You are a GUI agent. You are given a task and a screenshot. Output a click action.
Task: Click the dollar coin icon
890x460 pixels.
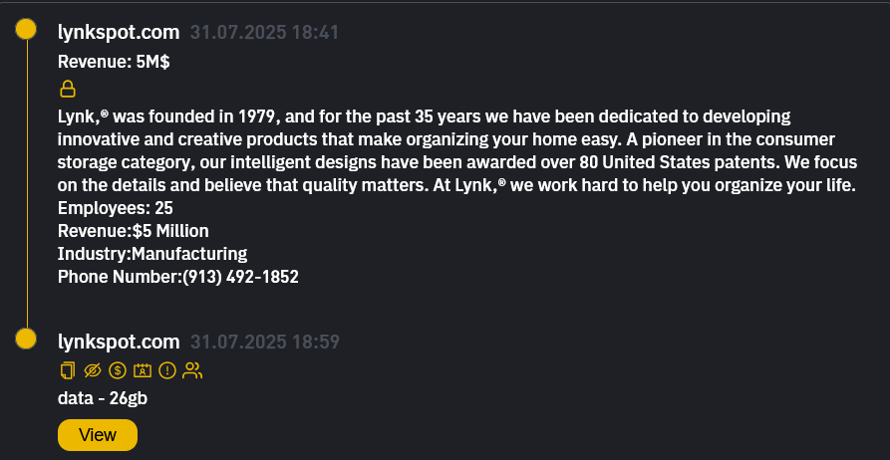(118, 370)
